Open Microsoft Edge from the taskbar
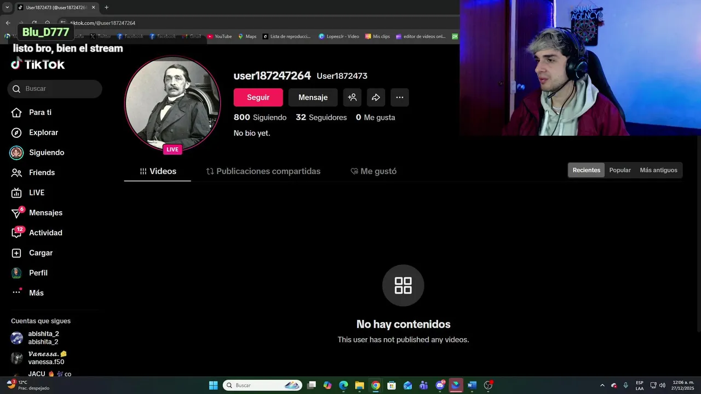 [343, 385]
